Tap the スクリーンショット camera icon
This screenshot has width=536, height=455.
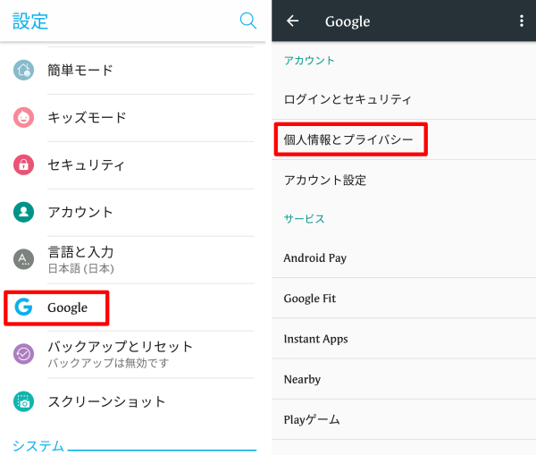tap(23, 401)
